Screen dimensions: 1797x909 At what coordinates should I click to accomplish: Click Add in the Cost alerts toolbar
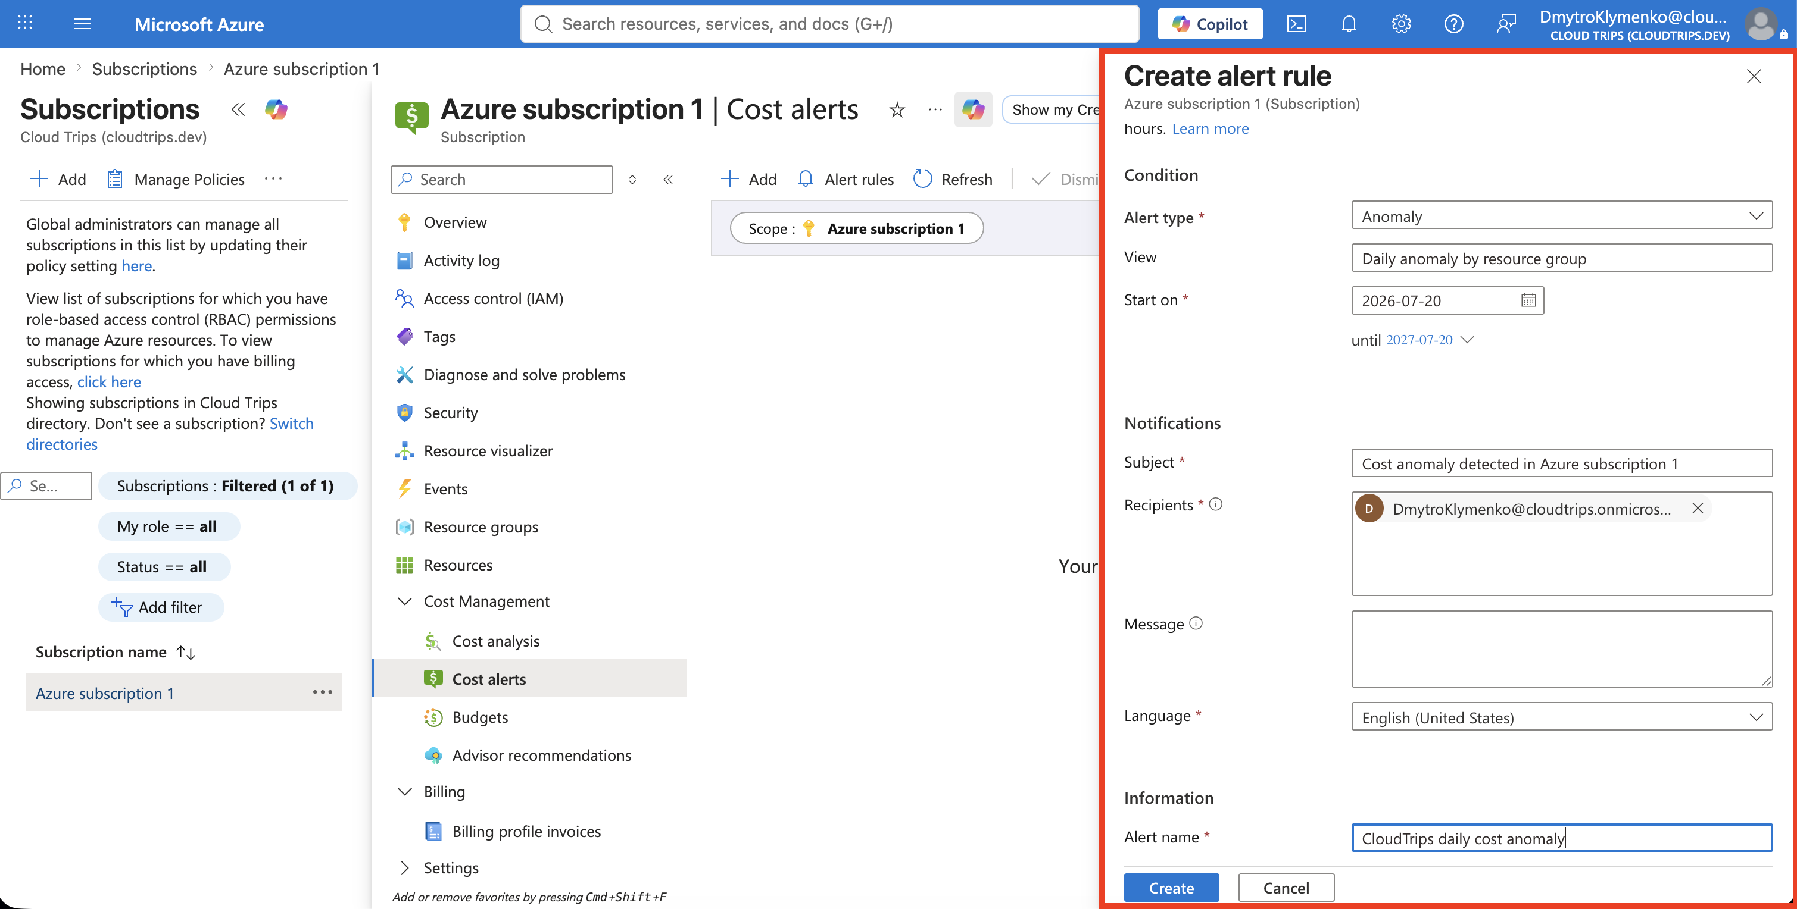click(748, 179)
